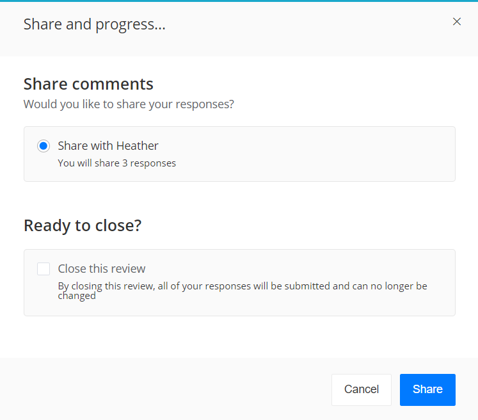Close the dialog with the X icon
478x420 pixels.
coord(457,22)
